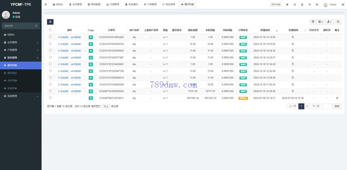The width and height of the screenshot is (347, 170).
Task: Go to page 2 of the records
Action: [307, 106]
